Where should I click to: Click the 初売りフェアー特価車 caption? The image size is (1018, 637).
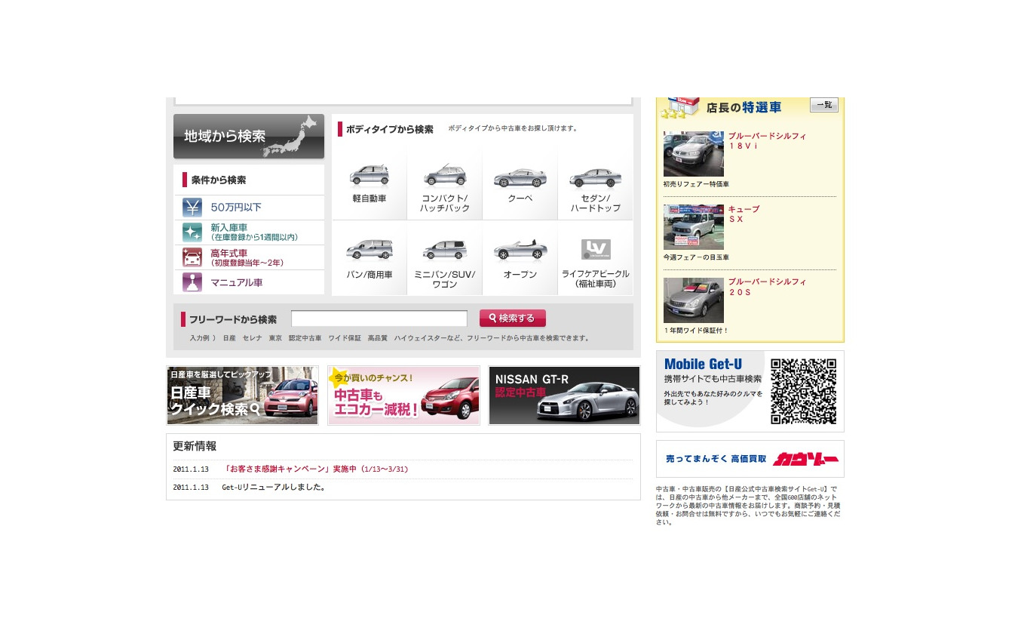coord(697,184)
